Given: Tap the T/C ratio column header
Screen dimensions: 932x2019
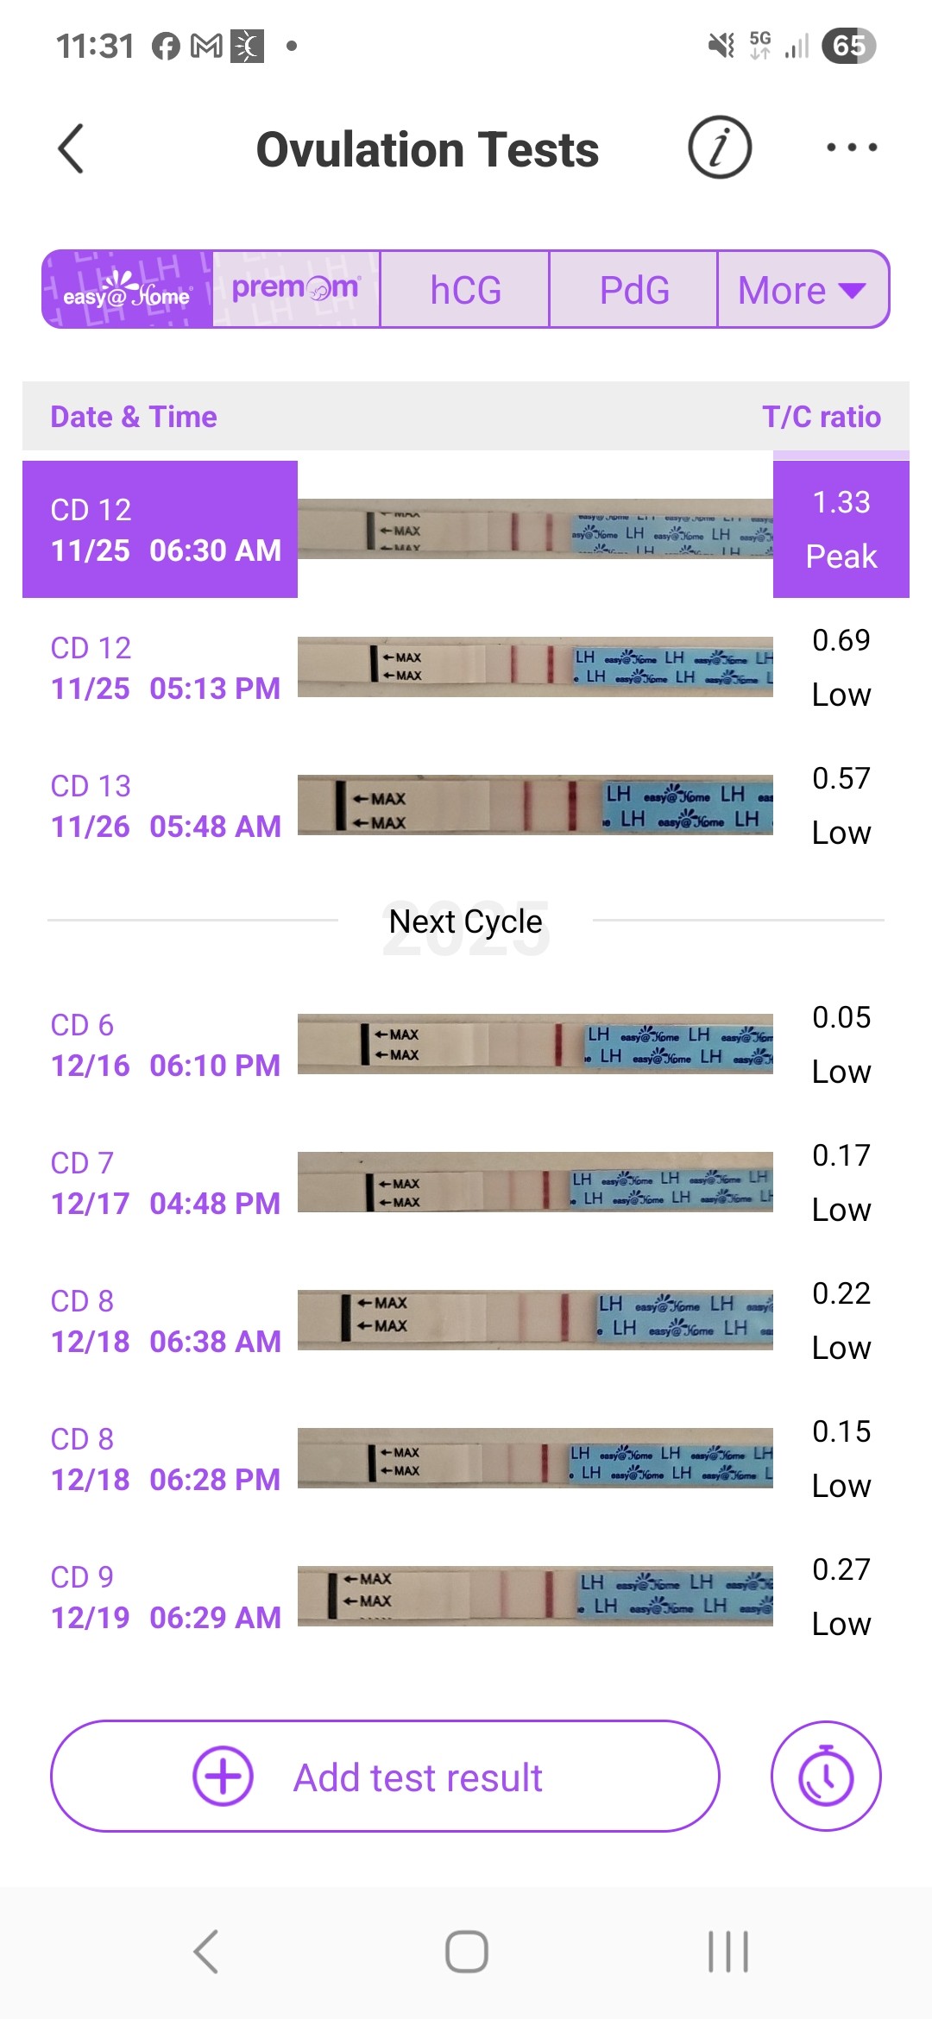Looking at the screenshot, I should pyautogui.click(x=821, y=417).
